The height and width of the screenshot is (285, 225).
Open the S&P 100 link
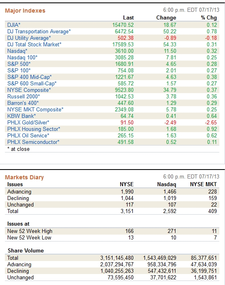[x=19, y=70]
